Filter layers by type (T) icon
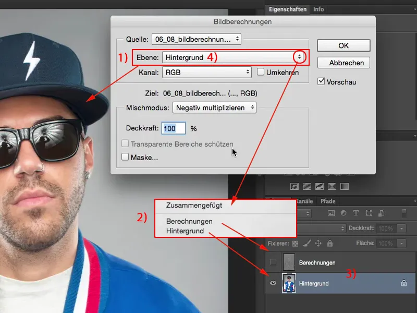Viewport: 417px width, 313px height. 356,213
